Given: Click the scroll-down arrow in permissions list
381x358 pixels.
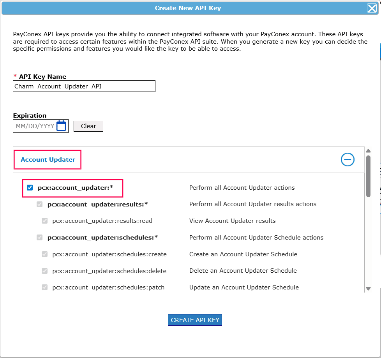Looking at the screenshot, I should click(x=368, y=288).
